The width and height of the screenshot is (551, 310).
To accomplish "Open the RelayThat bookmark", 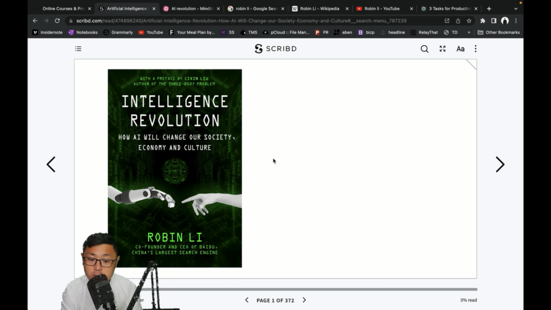I will [424, 32].
